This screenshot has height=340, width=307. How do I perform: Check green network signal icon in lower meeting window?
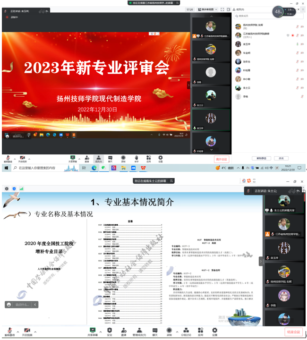21,188
